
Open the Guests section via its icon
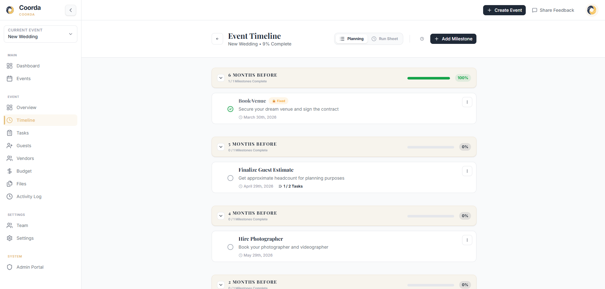(10, 146)
